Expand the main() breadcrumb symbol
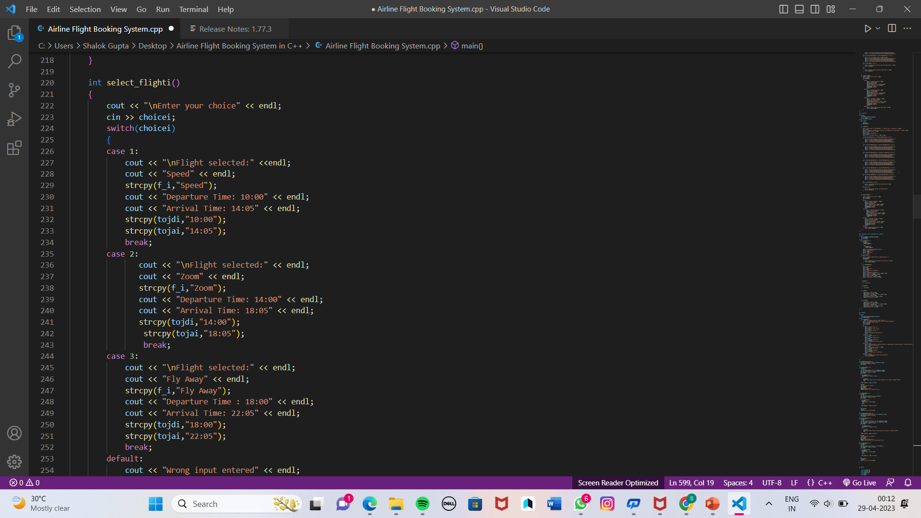 click(472, 46)
